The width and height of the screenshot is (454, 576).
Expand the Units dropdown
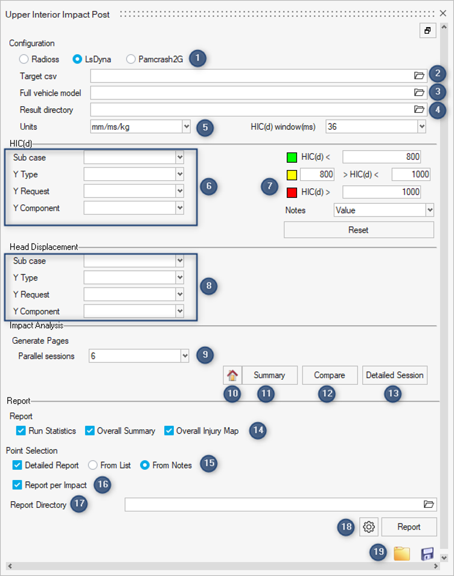click(186, 127)
